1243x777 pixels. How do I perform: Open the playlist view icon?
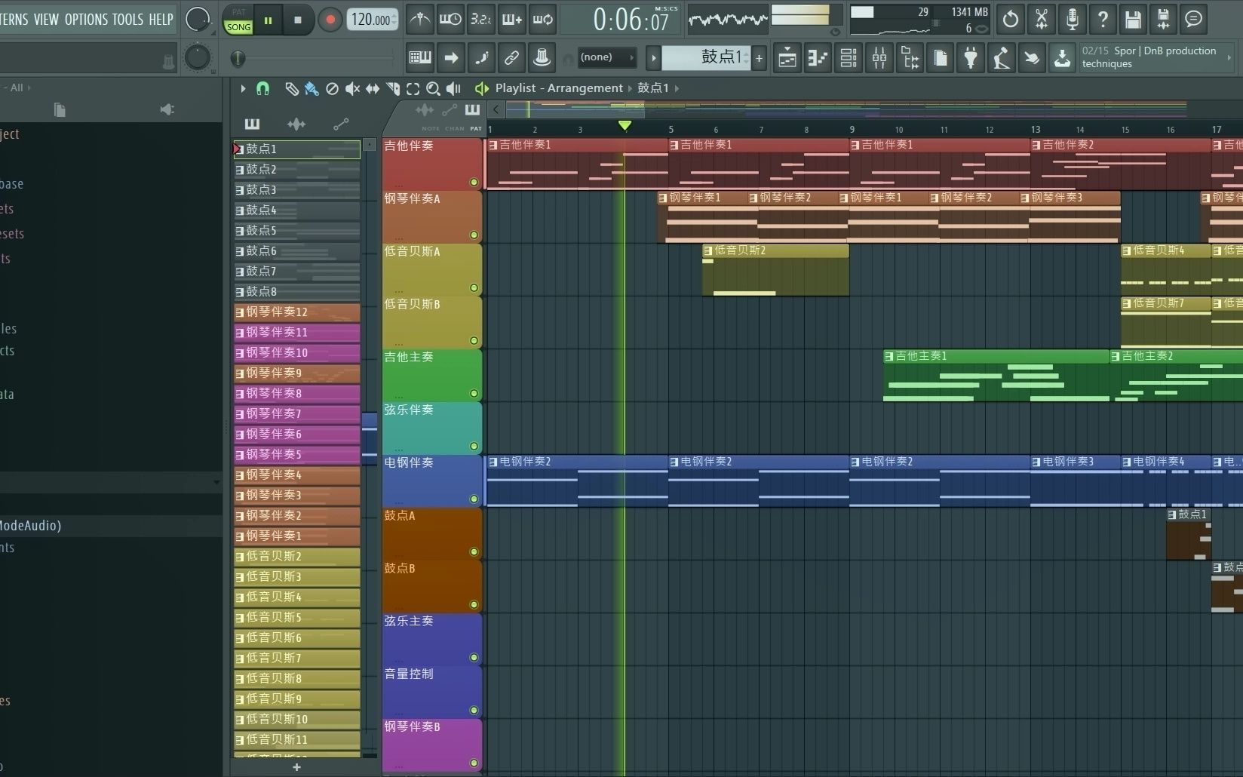coord(787,57)
